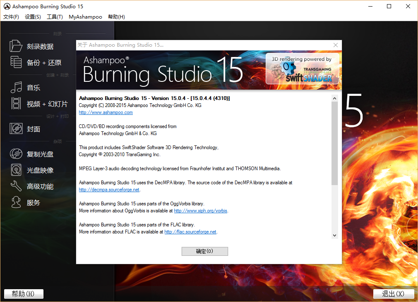Close the About Ashampoo Burning Studio dialog
Screen dimensions: 418x302
pyautogui.click(x=336, y=45)
